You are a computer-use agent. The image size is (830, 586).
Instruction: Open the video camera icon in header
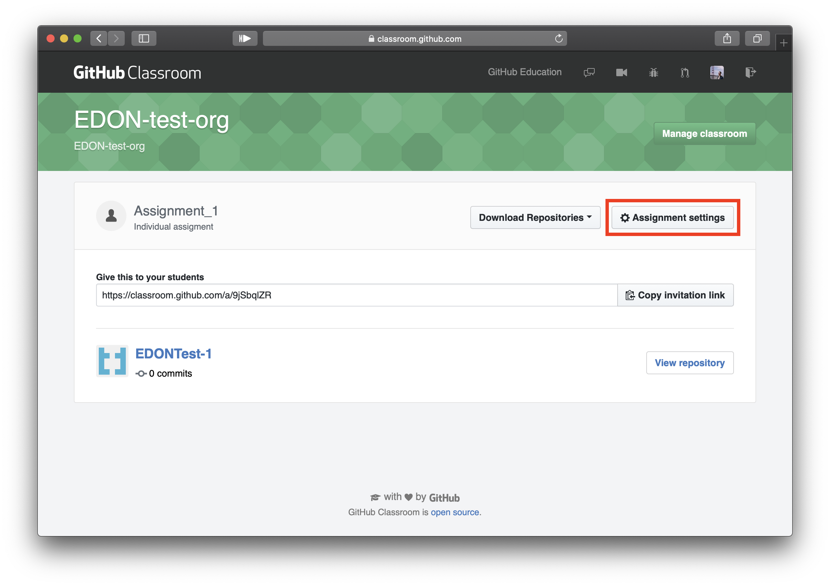[x=621, y=73]
